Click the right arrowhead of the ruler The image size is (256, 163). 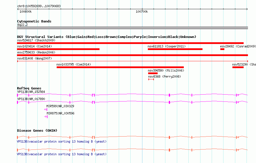click(x=247, y=9)
